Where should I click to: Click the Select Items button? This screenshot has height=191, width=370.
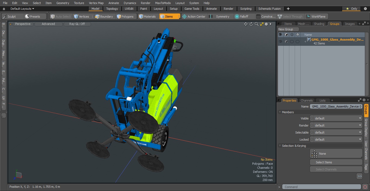[x=336, y=162]
